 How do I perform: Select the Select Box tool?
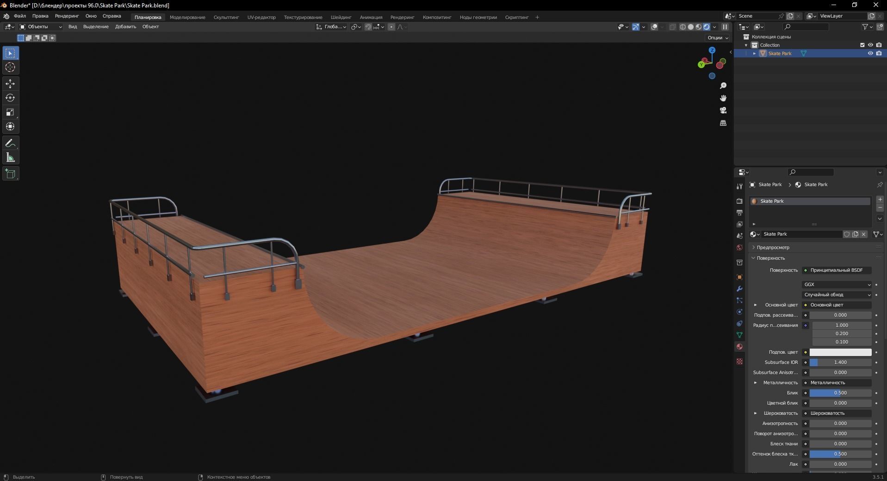[10, 53]
